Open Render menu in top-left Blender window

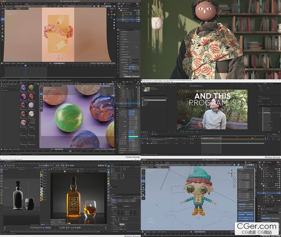(x=11, y=4)
